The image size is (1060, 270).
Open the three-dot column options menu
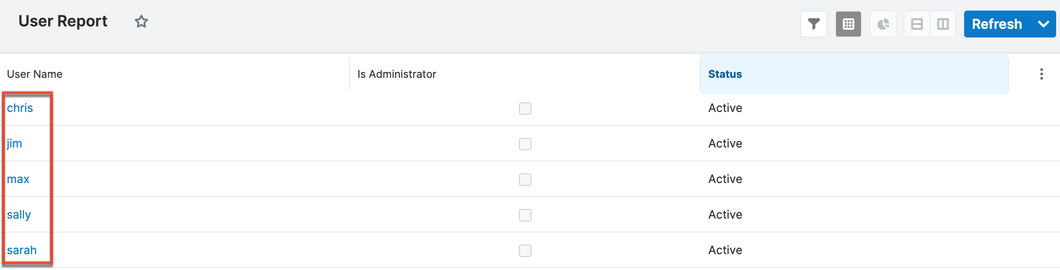[1042, 74]
